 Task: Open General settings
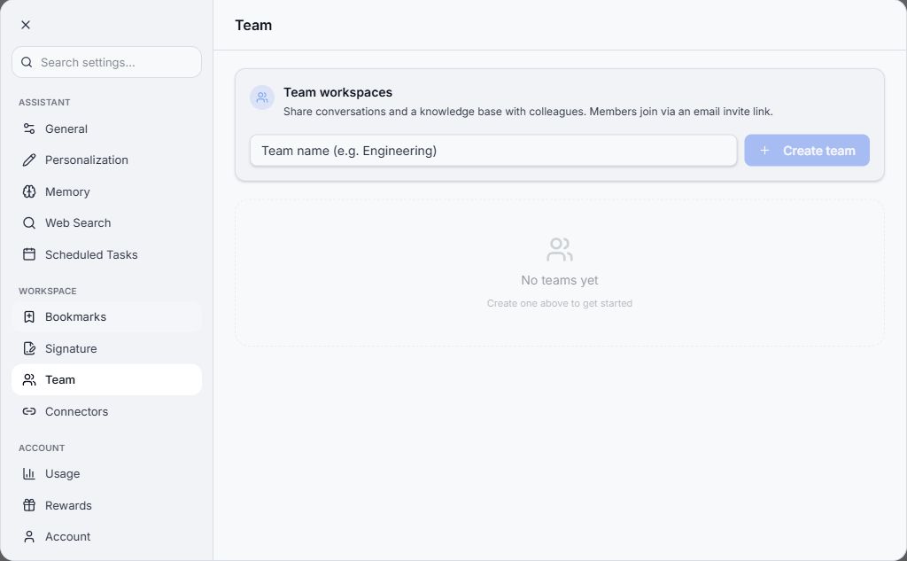pos(106,129)
